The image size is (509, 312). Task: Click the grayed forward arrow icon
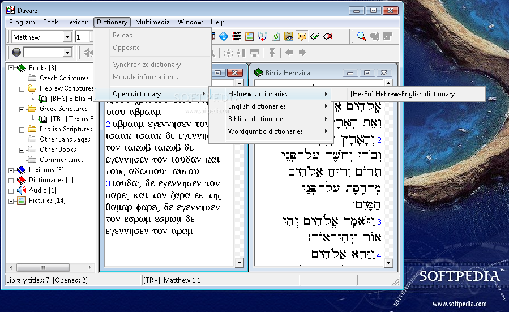click(x=302, y=52)
